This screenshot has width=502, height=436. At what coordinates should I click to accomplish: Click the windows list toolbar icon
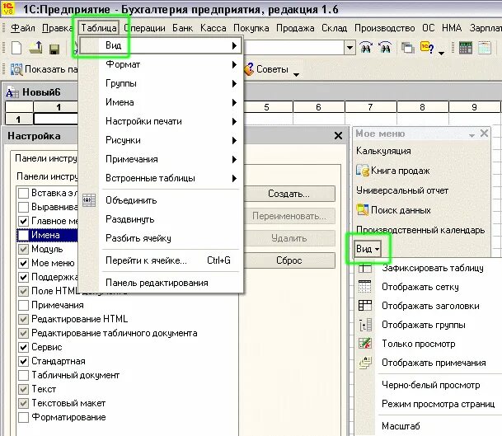pos(407,48)
